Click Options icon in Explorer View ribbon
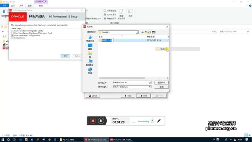Viewport: 252px width, 142px height. 130,11
